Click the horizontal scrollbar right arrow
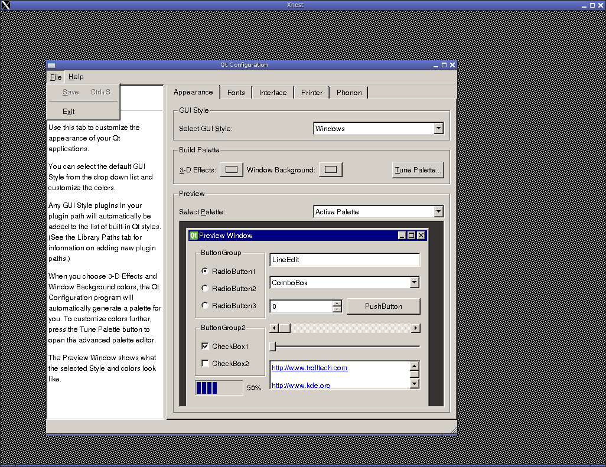This screenshot has height=467, width=606. (x=416, y=328)
